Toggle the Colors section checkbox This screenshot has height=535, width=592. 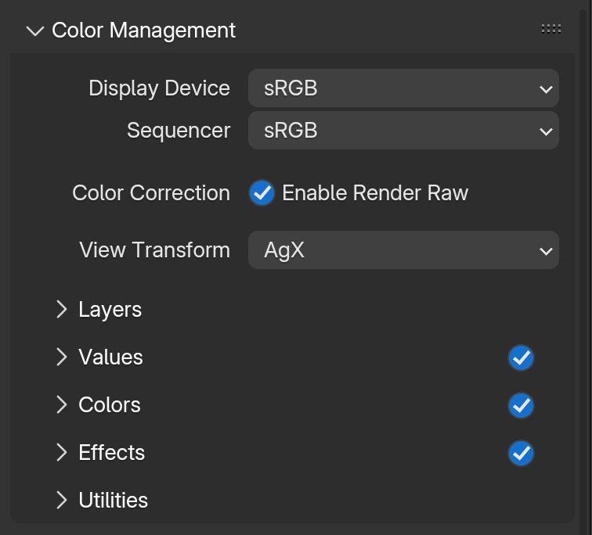pyautogui.click(x=521, y=406)
